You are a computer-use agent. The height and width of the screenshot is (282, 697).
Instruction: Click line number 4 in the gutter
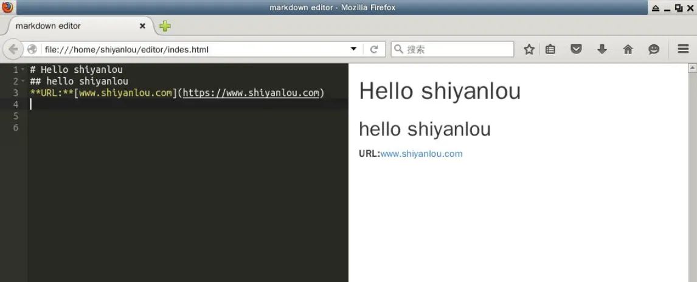[x=16, y=105]
